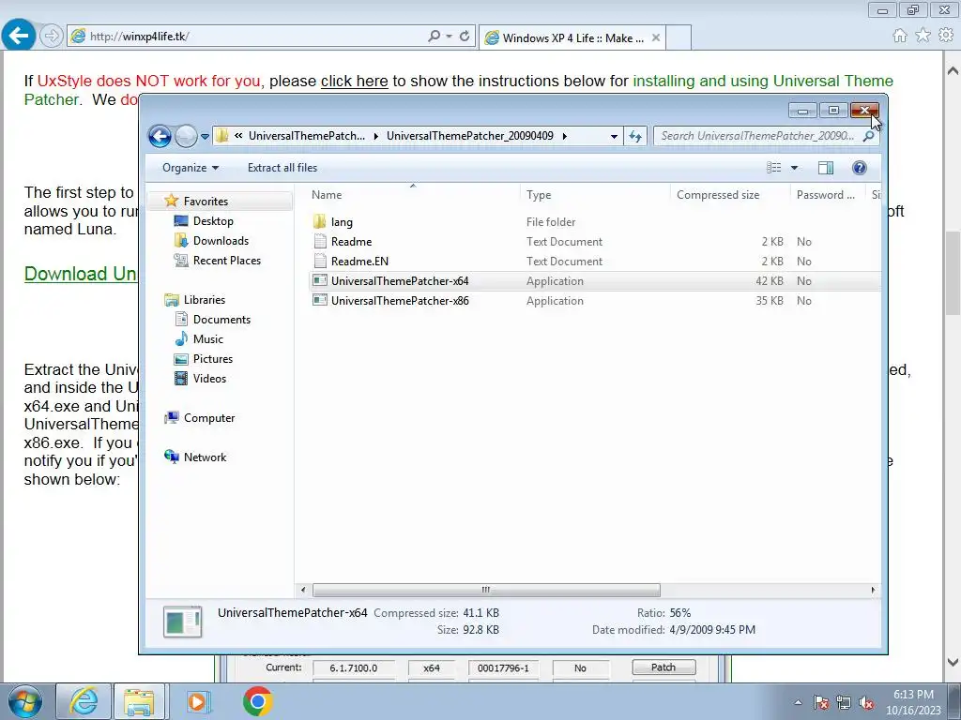
Task: Sort by Compressed size column
Action: 730,195
